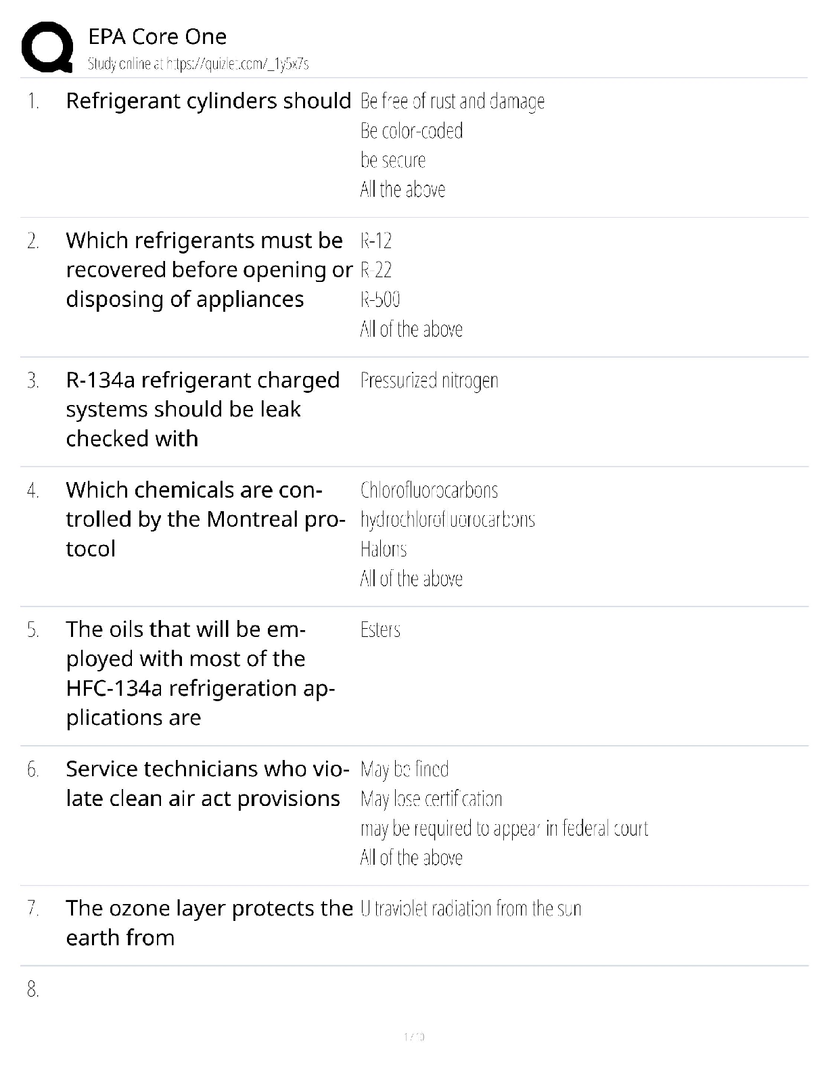828x1071 pixels.
Task: Click 'May lose certification' answer
Action: (x=431, y=799)
